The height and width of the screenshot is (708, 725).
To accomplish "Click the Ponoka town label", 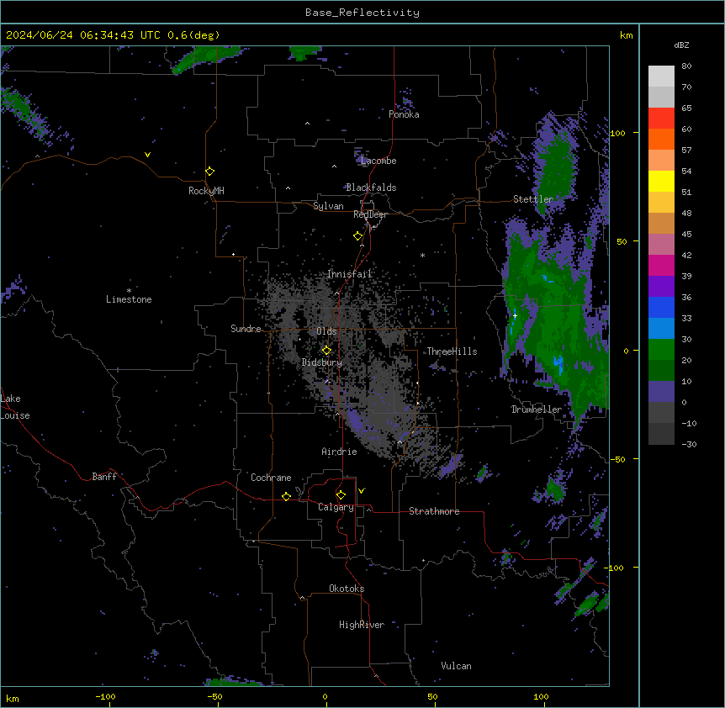I will coord(404,114).
